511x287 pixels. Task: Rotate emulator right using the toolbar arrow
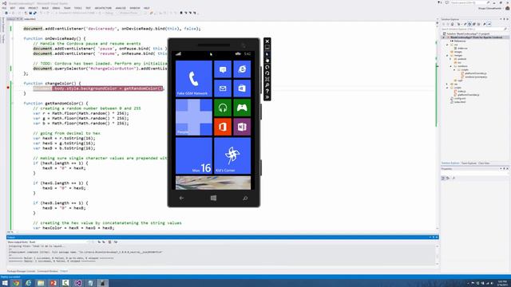(267, 73)
